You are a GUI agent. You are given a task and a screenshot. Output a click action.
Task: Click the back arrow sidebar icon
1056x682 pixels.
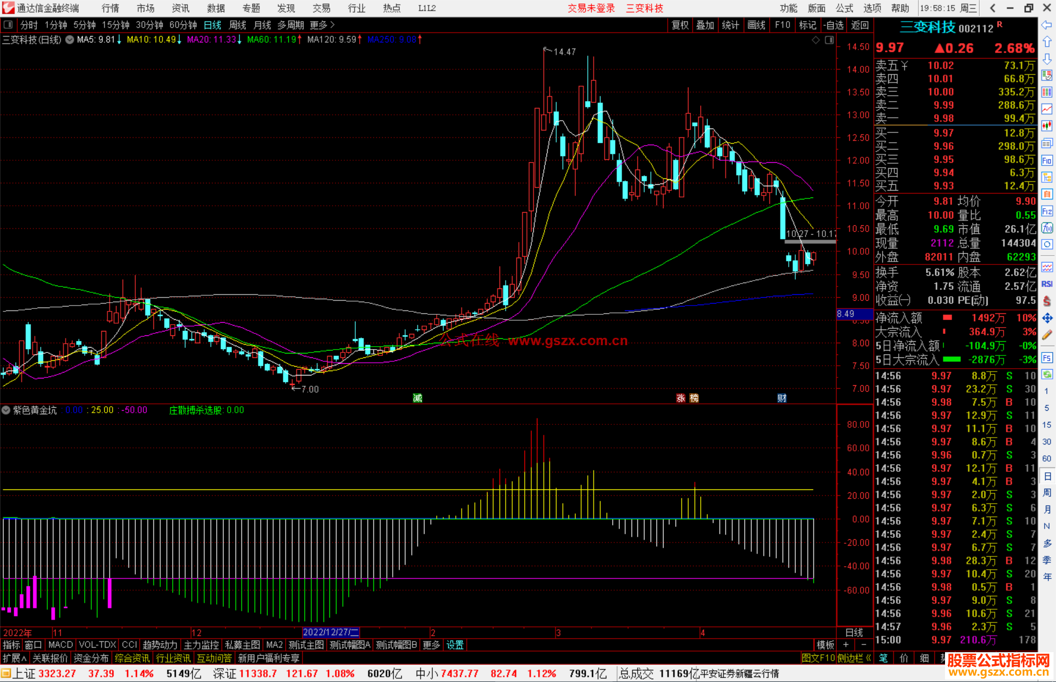[x=1047, y=25]
